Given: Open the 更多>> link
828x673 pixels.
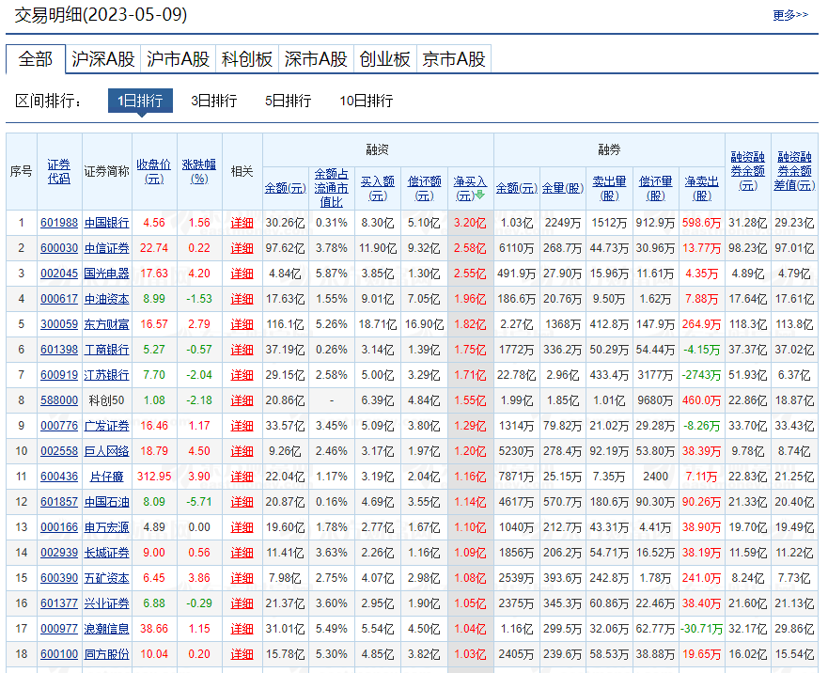Looking at the screenshot, I should point(789,15).
